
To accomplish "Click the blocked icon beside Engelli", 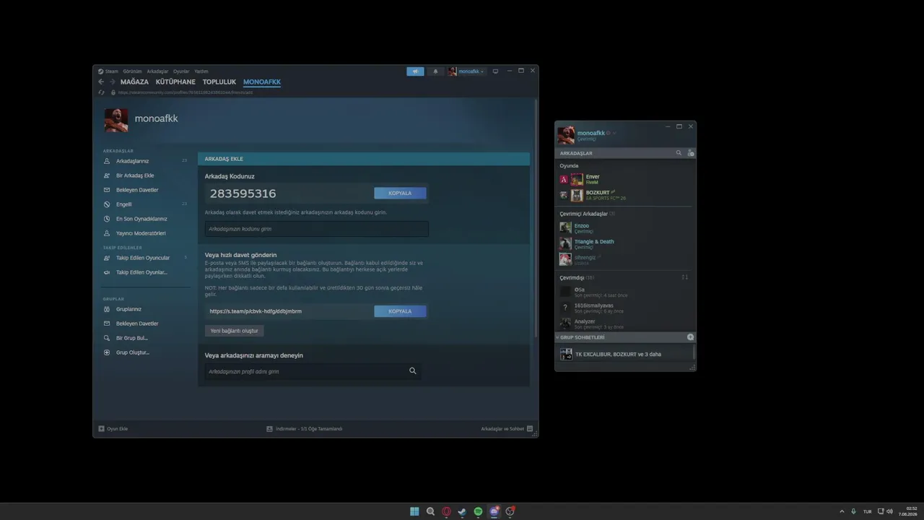I will click(107, 204).
